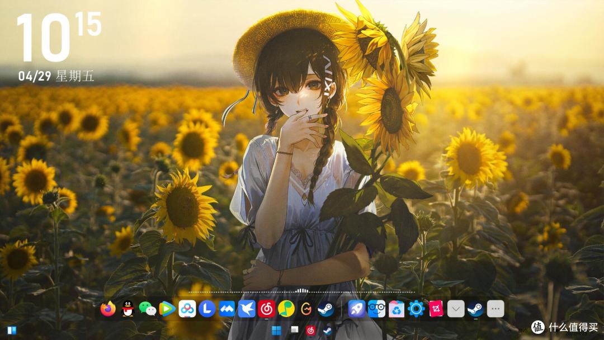Launch Xunlei bird icon in dock
Screen dimensions: 604x340
coord(247,309)
